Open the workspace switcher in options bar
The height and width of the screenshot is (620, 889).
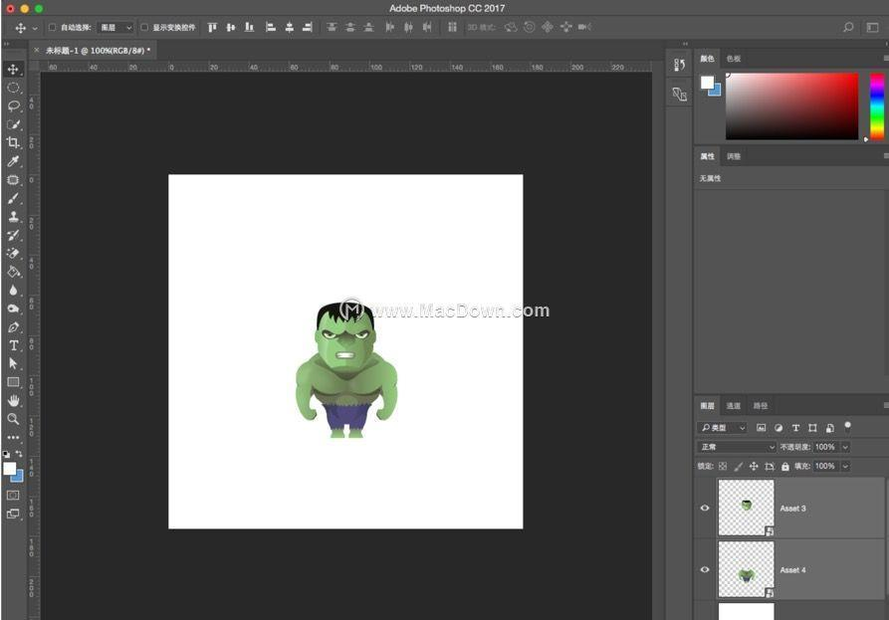click(x=872, y=27)
